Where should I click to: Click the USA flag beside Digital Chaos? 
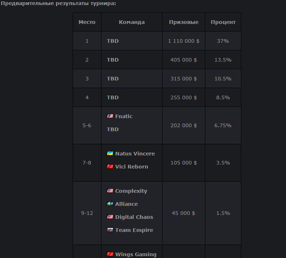tap(110, 217)
